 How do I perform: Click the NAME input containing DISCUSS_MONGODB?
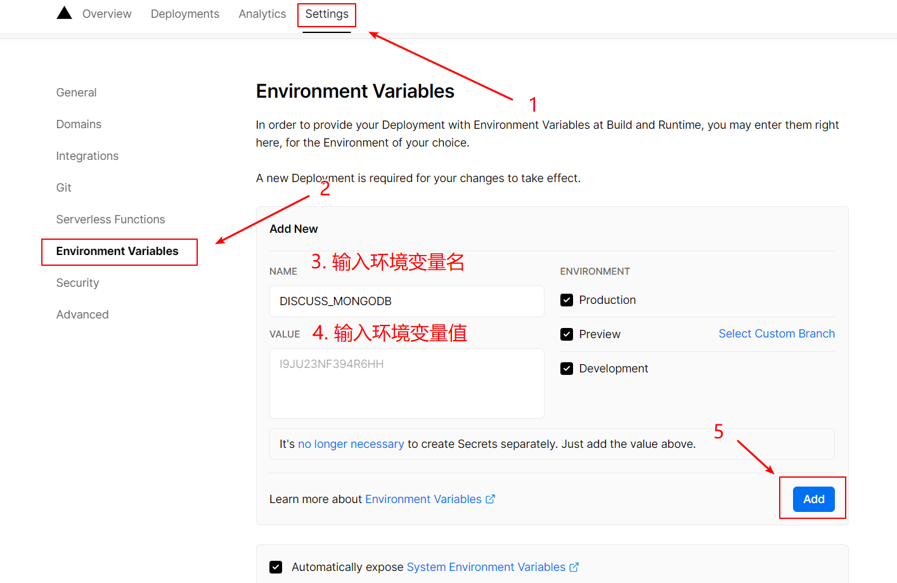(x=406, y=301)
